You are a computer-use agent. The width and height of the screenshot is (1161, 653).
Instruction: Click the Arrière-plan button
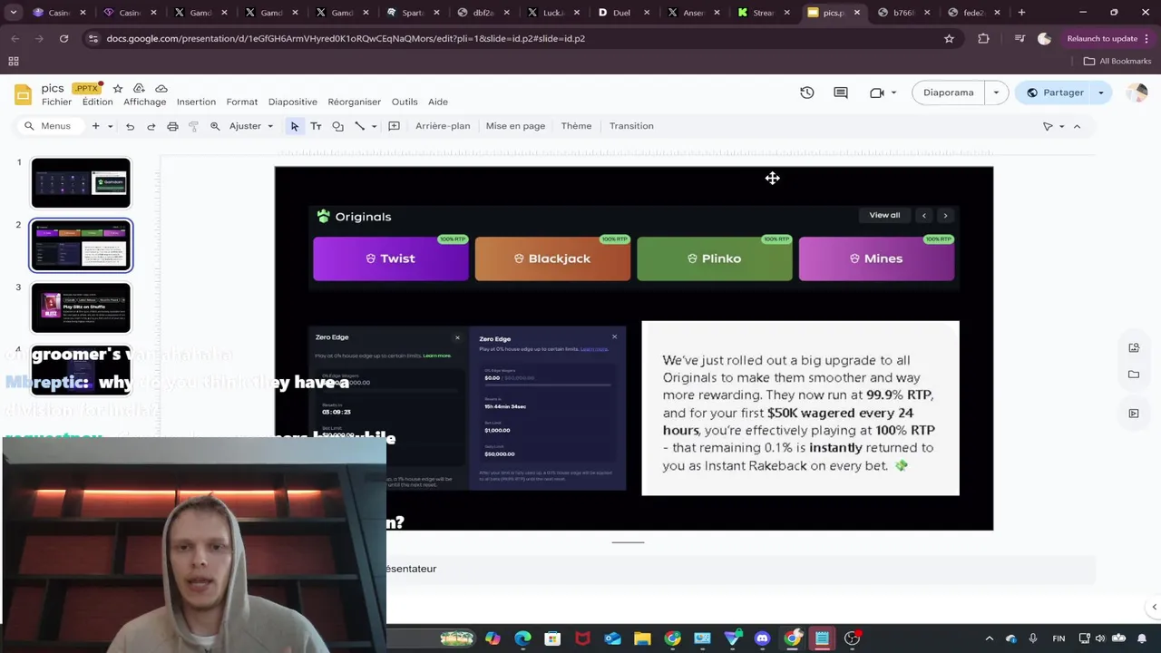pyautogui.click(x=443, y=126)
